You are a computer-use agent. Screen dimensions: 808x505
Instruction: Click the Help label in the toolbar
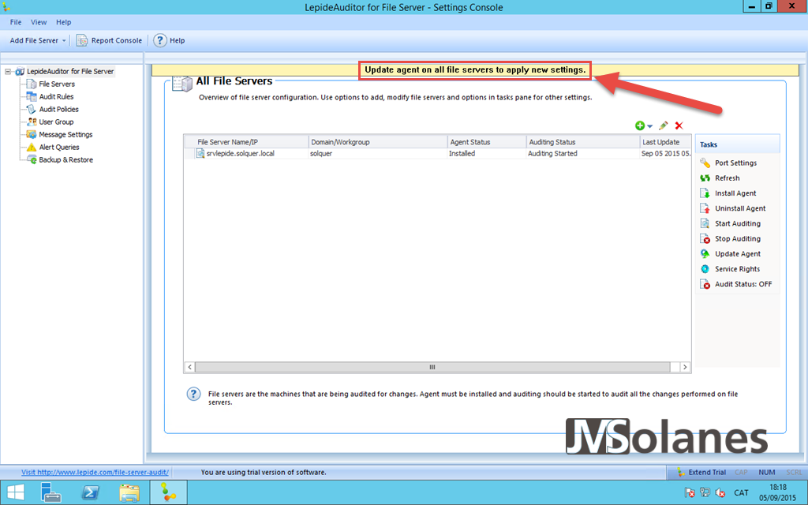coord(178,40)
